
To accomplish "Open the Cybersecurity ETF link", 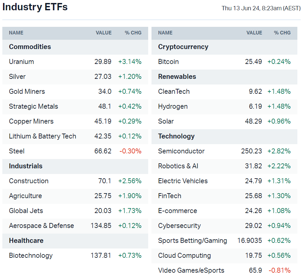I will (x=179, y=226).
